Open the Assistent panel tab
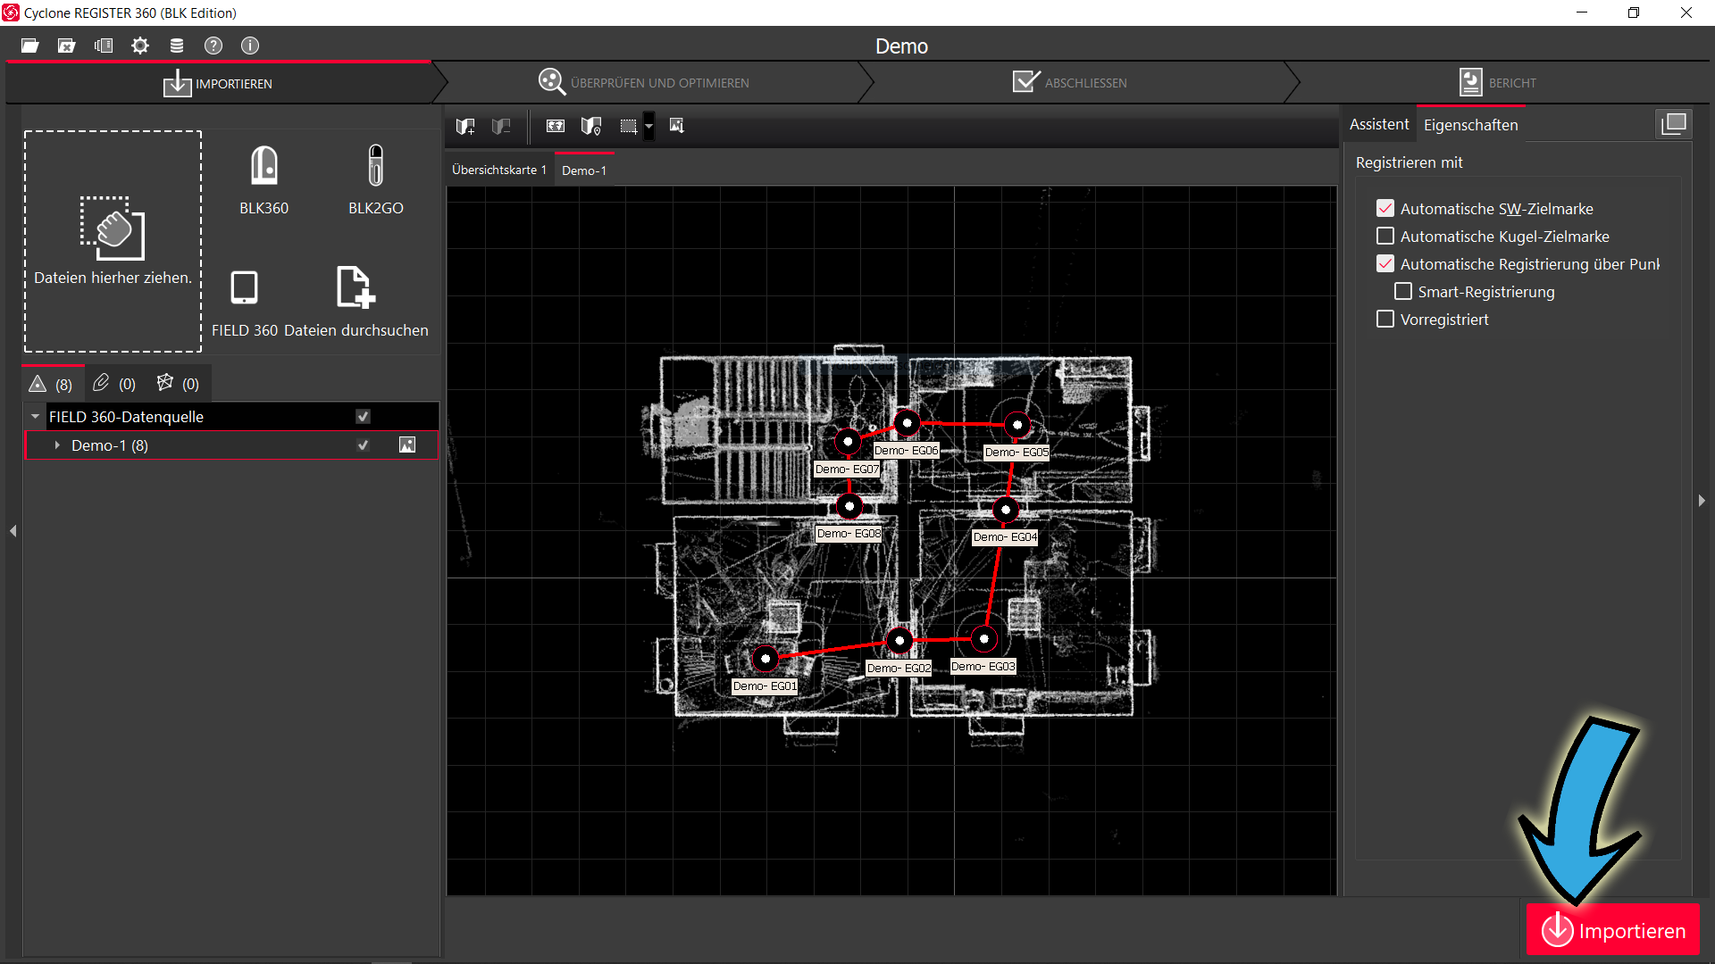Image resolution: width=1715 pixels, height=964 pixels. tap(1379, 124)
